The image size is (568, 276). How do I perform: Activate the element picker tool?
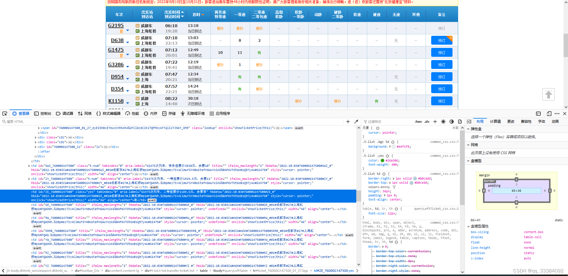click(5, 114)
